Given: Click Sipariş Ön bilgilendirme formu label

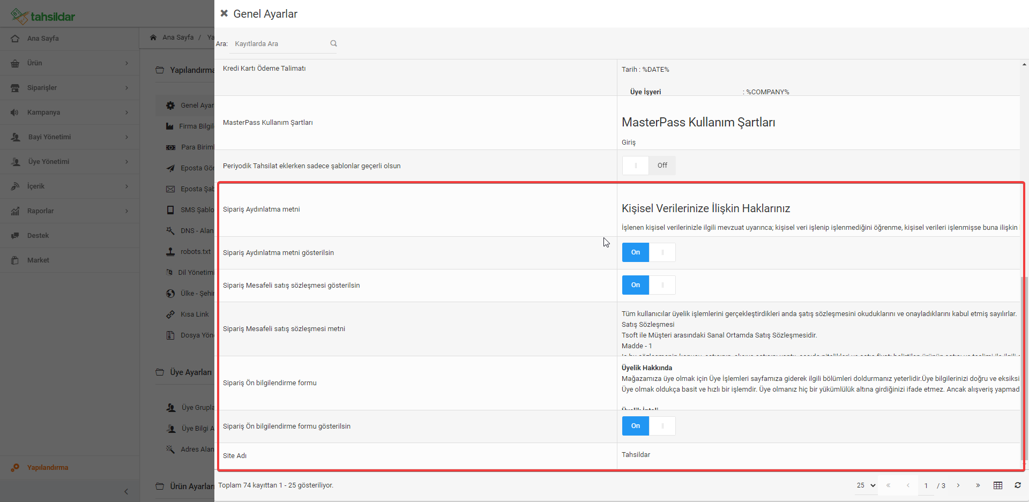Looking at the screenshot, I should [x=270, y=383].
